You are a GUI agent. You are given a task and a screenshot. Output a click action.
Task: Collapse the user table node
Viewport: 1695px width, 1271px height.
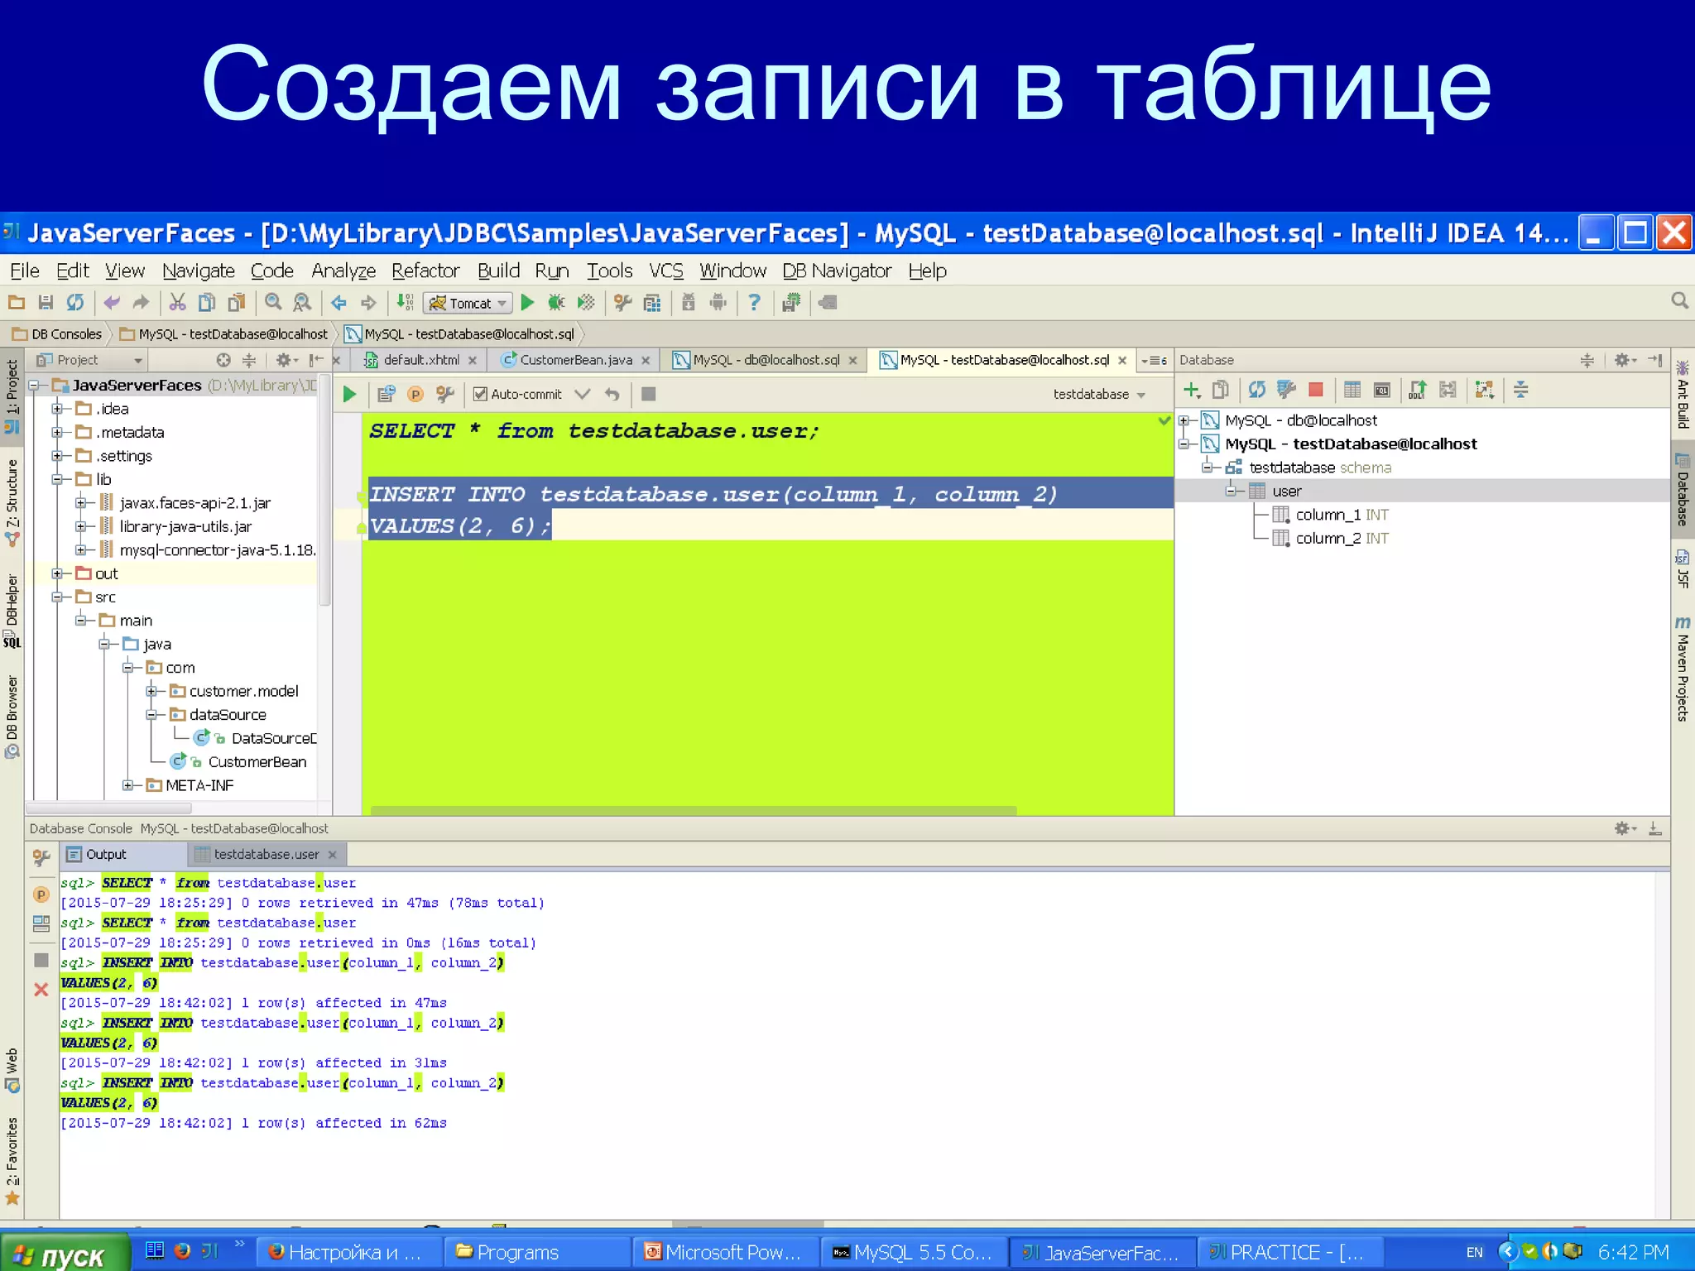point(1231,491)
